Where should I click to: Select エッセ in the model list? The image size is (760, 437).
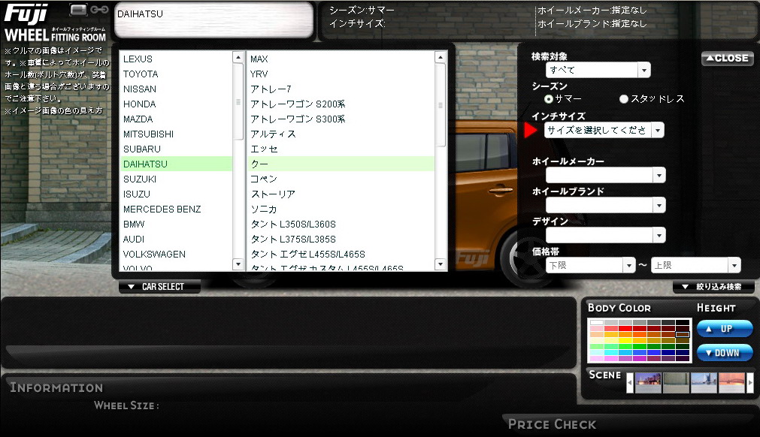click(341, 149)
